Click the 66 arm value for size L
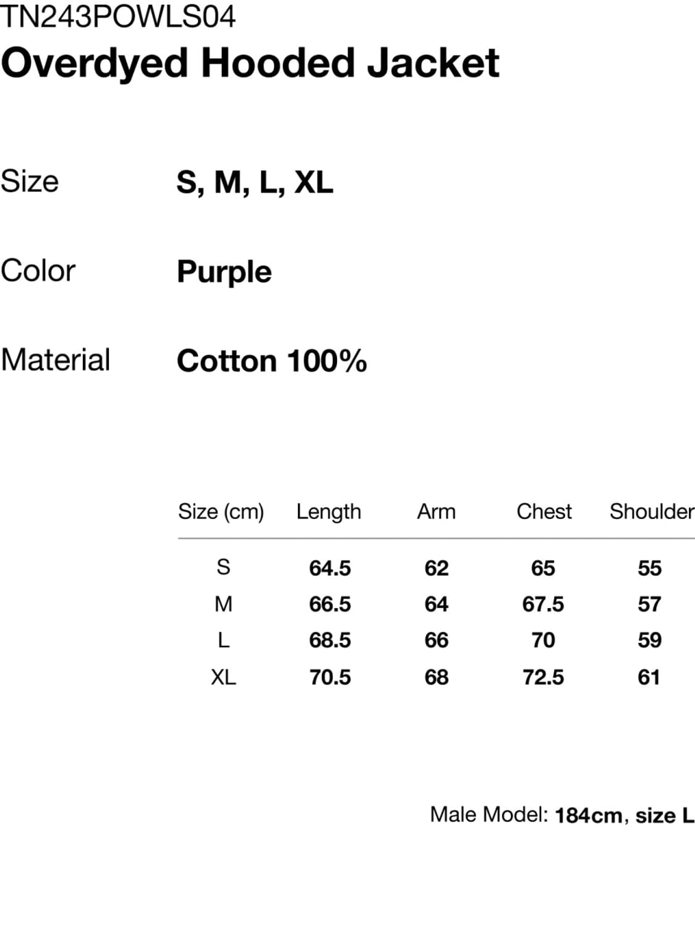Screen dimensions: 695x928 click(x=436, y=640)
